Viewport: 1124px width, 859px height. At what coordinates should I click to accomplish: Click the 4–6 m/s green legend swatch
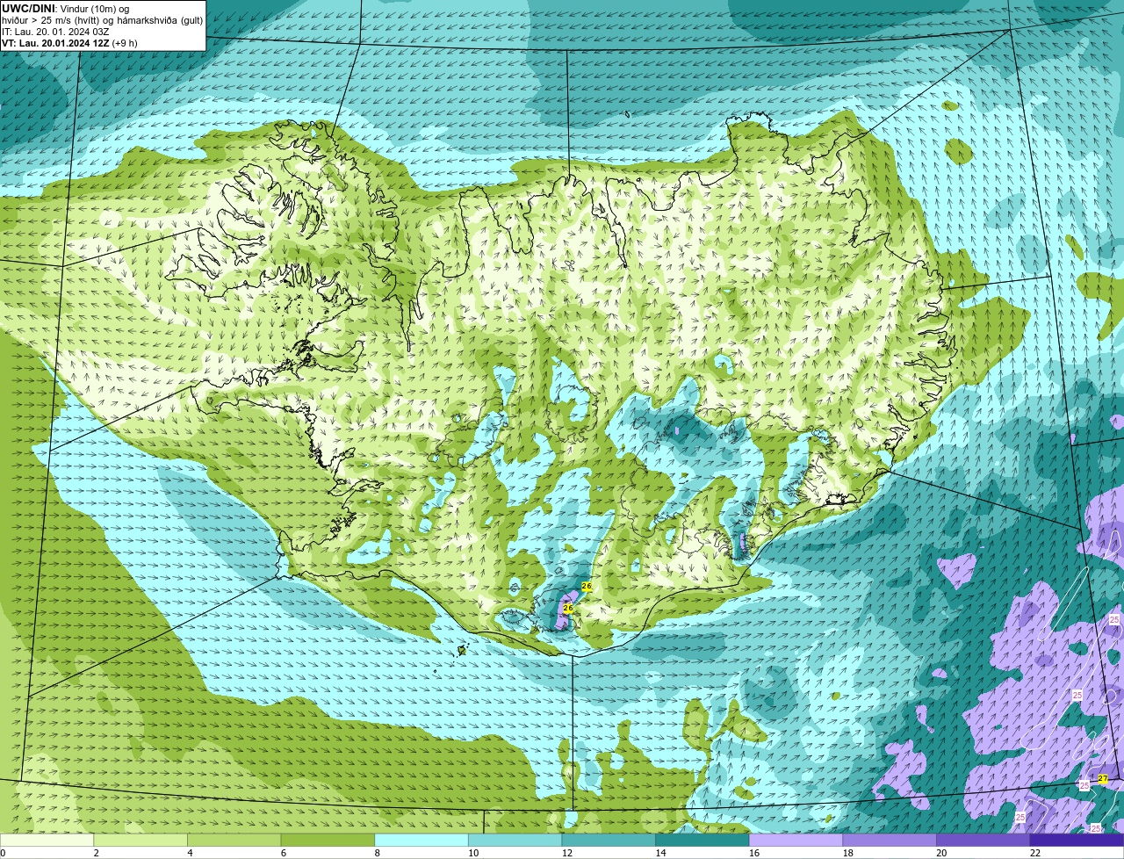pos(234,840)
